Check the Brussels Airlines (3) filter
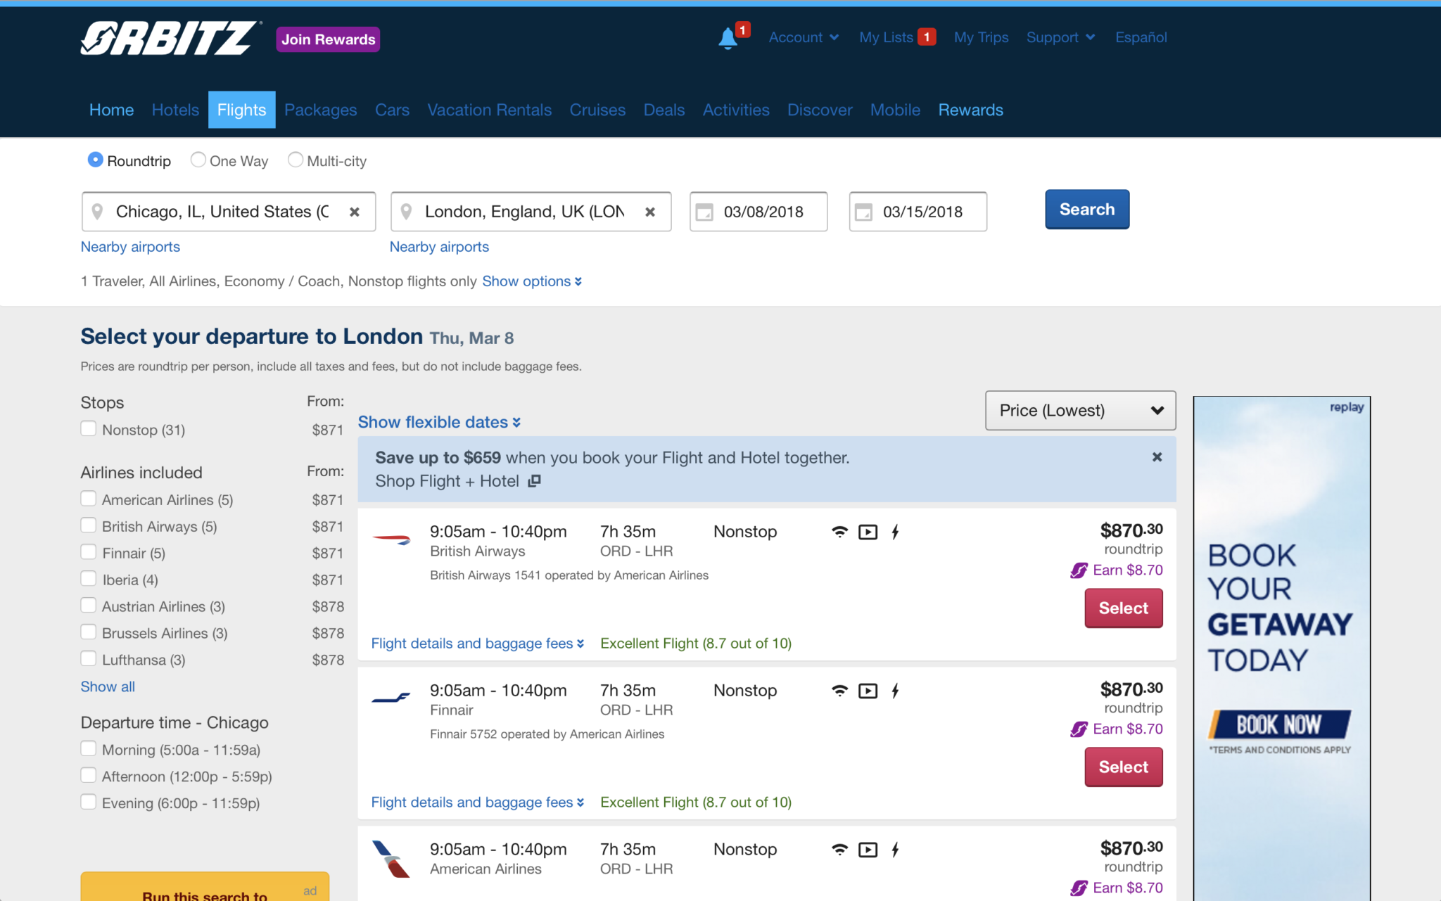The height and width of the screenshot is (901, 1441). tap(88, 633)
